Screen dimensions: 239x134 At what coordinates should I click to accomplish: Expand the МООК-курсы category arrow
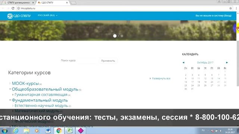point(10,83)
